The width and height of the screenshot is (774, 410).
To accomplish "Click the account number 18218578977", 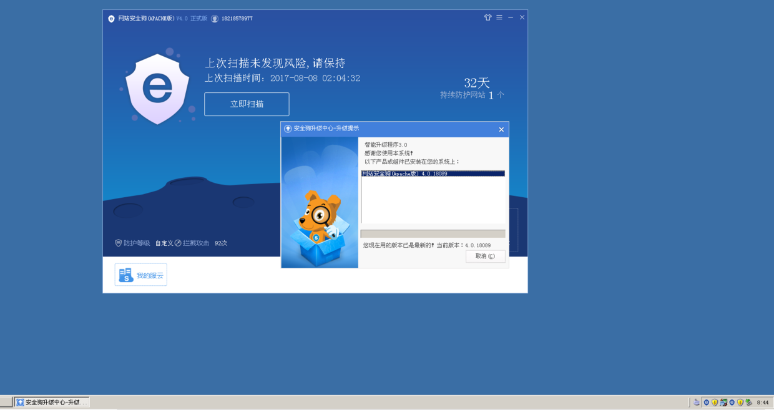I will (x=237, y=19).
